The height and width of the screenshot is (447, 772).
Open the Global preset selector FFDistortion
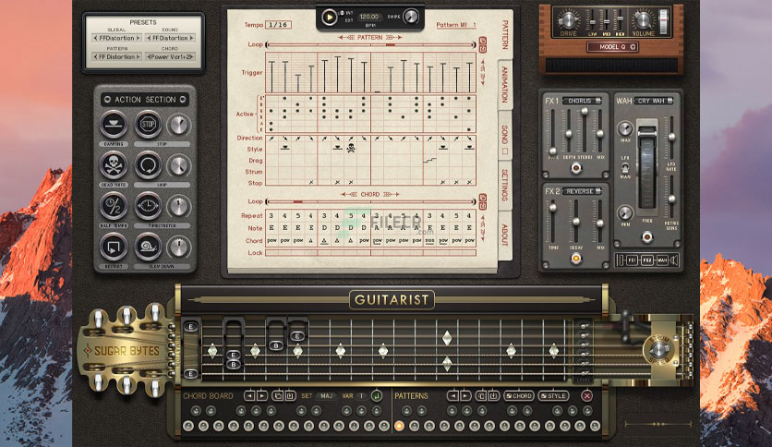(x=117, y=38)
